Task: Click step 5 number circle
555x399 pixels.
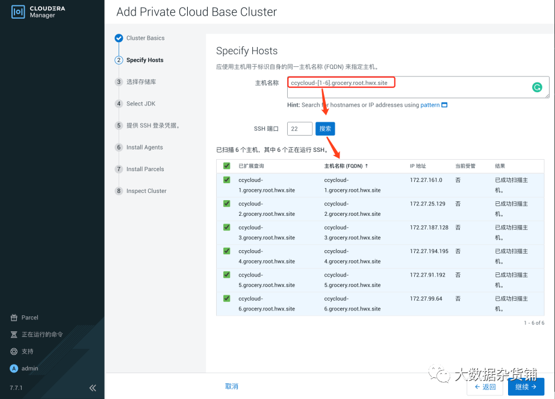Action: pos(119,125)
